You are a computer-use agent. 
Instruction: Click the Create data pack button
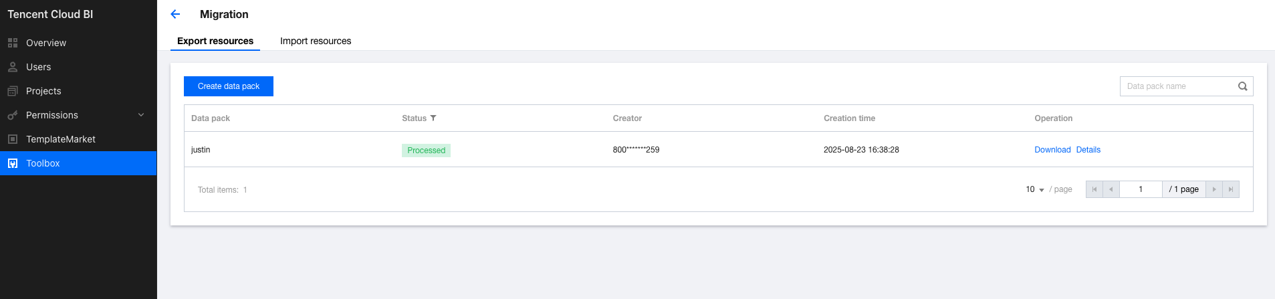click(x=229, y=86)
